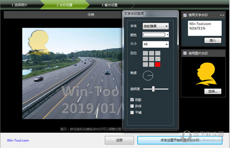This screenshot has width=230, height=148.
Task: Open the Win-Tool.com link
Action: pyautogui.click(x=18, y=140)
